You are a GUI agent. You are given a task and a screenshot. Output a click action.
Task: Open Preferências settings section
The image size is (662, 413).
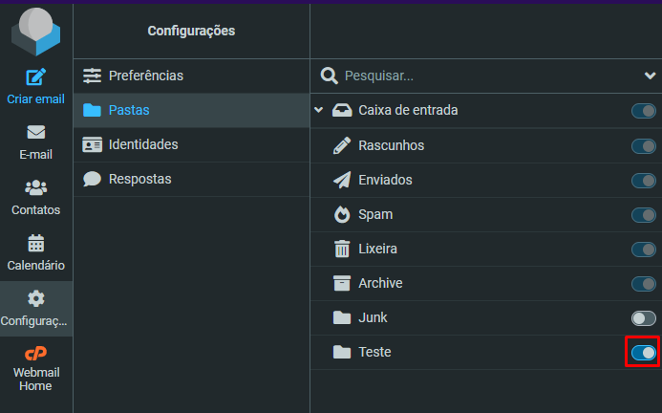191,76
